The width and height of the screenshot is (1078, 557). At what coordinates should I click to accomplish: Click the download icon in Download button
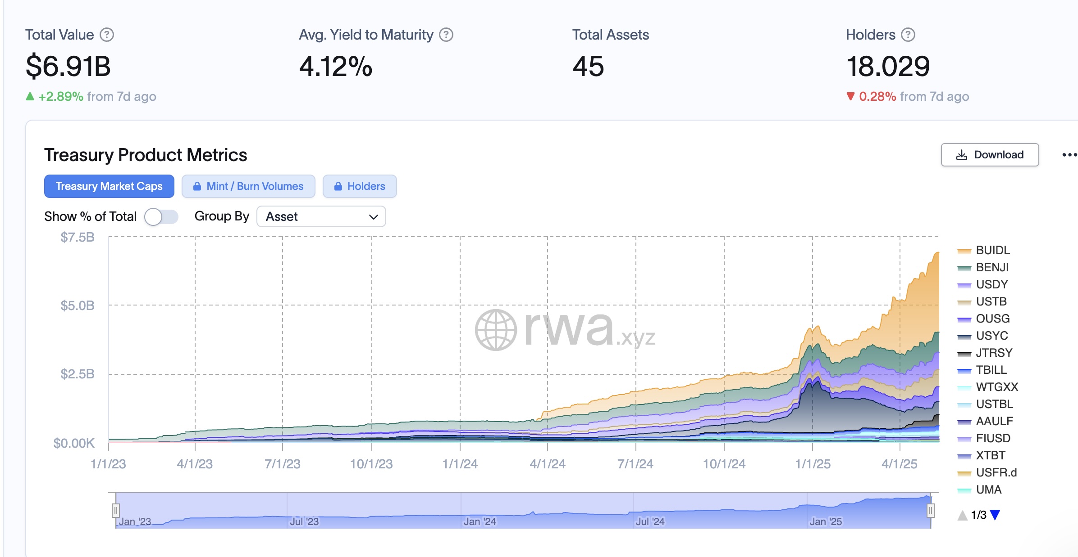pyautogui.click(x=961, y=155)
